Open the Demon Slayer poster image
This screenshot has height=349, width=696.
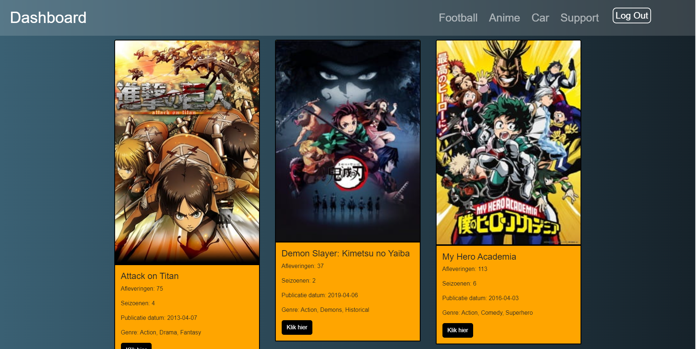click(348, 141)
